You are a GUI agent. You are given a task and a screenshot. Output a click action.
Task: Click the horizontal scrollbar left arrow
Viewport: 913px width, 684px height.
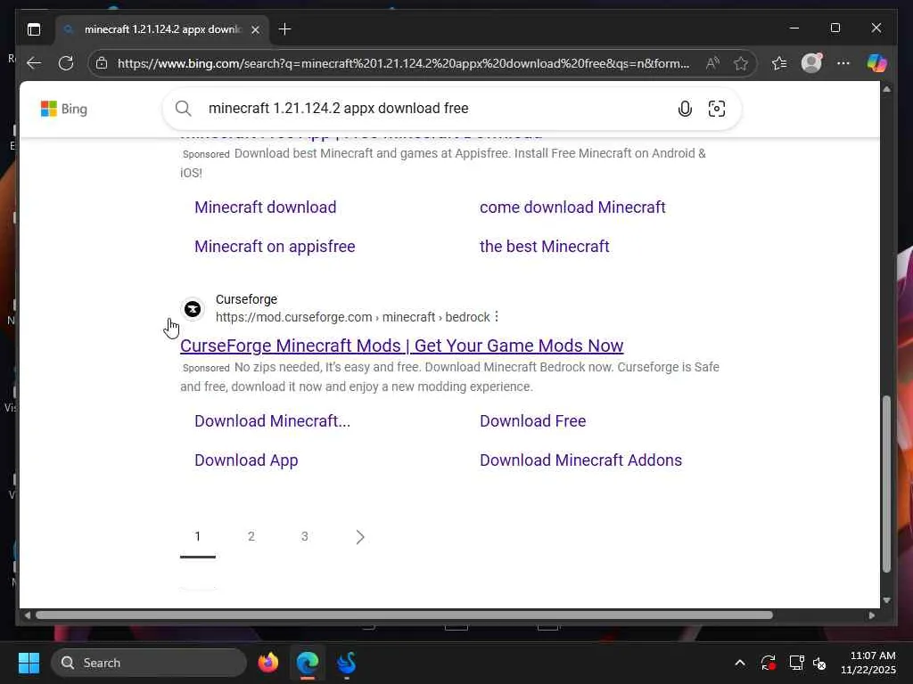coord(27,615)
